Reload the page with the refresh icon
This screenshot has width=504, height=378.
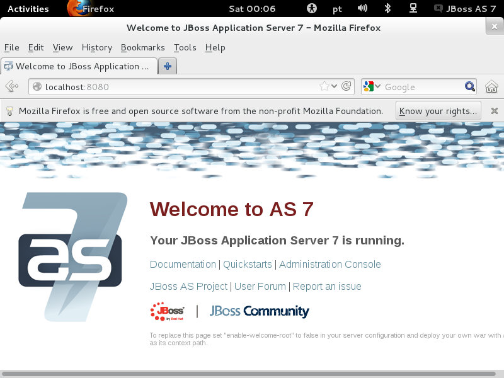(x=346, y=86)
